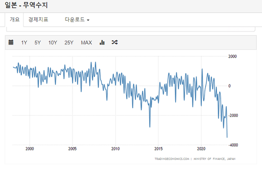262x170 pixels.
Task: Click the bar chart type icon
Action: pos(102,42)
